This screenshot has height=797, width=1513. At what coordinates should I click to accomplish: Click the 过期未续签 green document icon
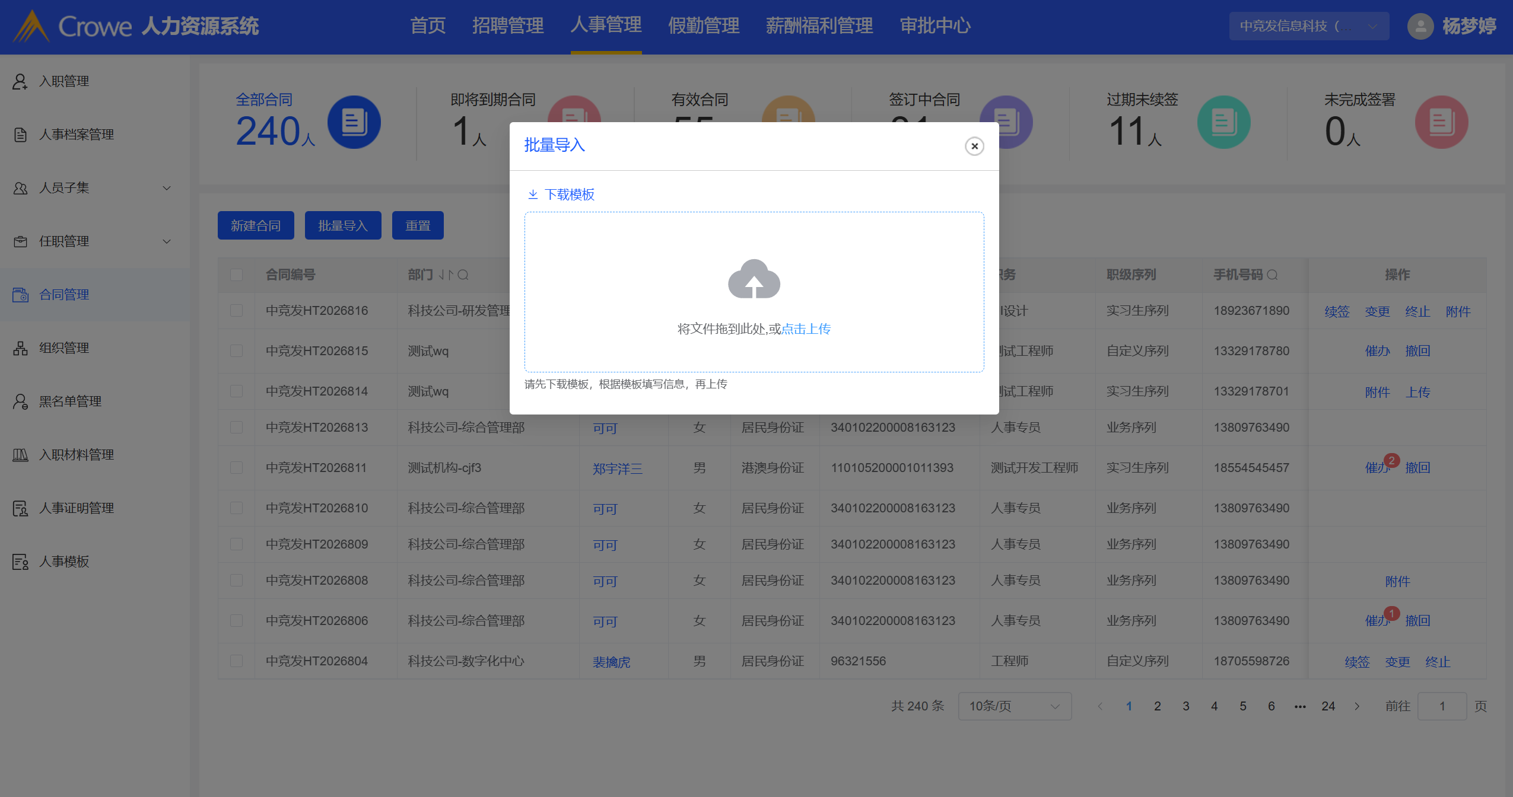point(1223,123)
